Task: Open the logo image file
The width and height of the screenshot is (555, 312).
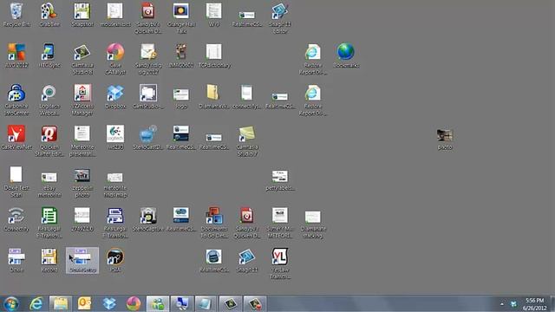Action: [181, 98]
